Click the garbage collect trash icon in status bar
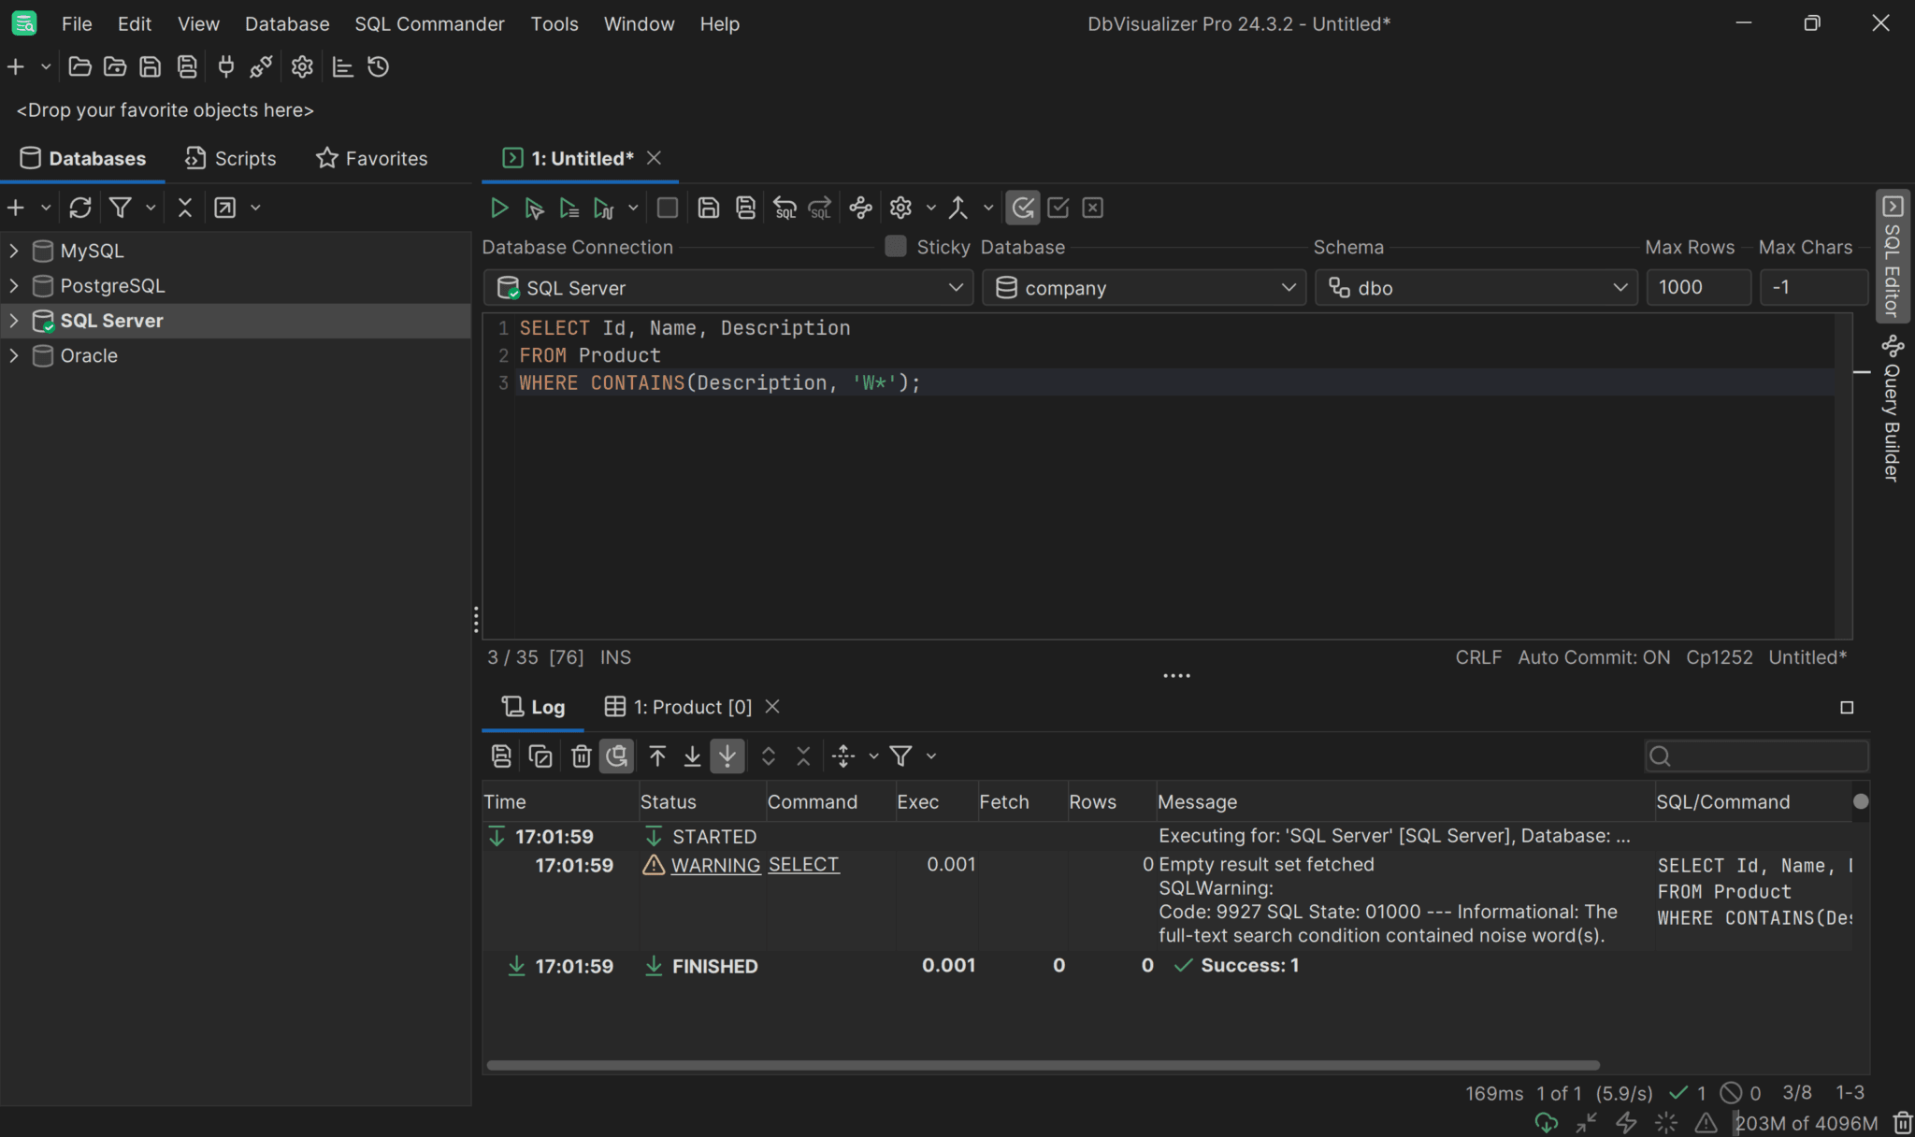Image resolution: width=1915 pixels, height=1137 pixels. click(1902, 1122)
